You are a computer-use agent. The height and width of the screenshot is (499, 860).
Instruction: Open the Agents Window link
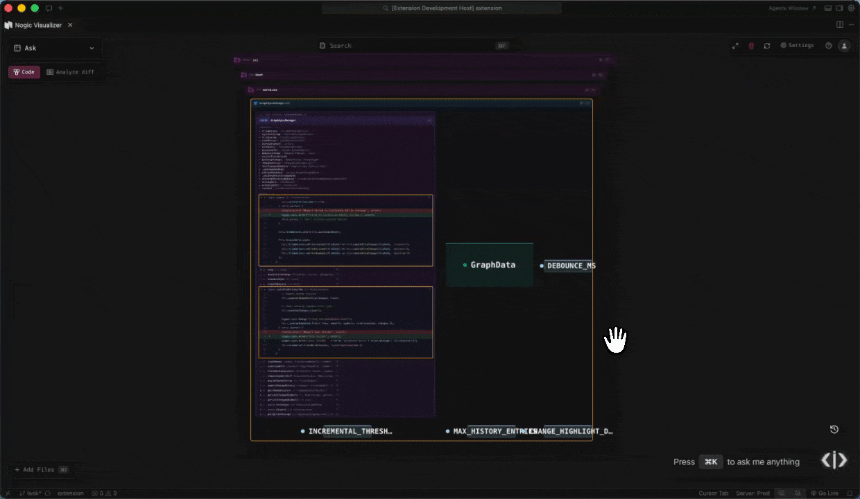[x=792, y=8]
